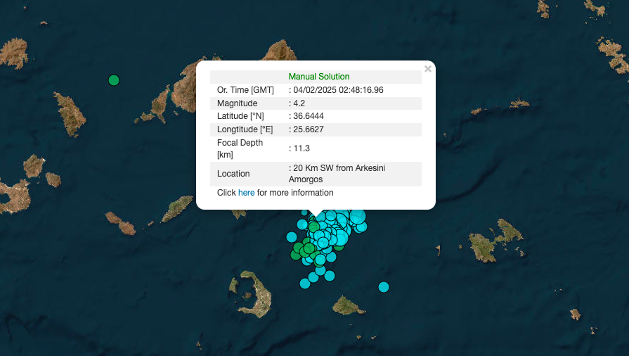Viewport: 629px width, 356px height.
Task: Select magnitude value 4.2
Action: 299,103
